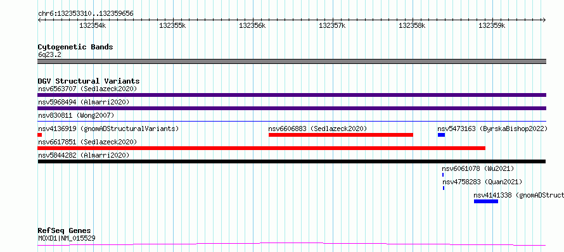Click the nsv5968494 (Almarri2020) label
Image resolution: width=564 pixels, height=252 pixels.
[x=84, y=102]
